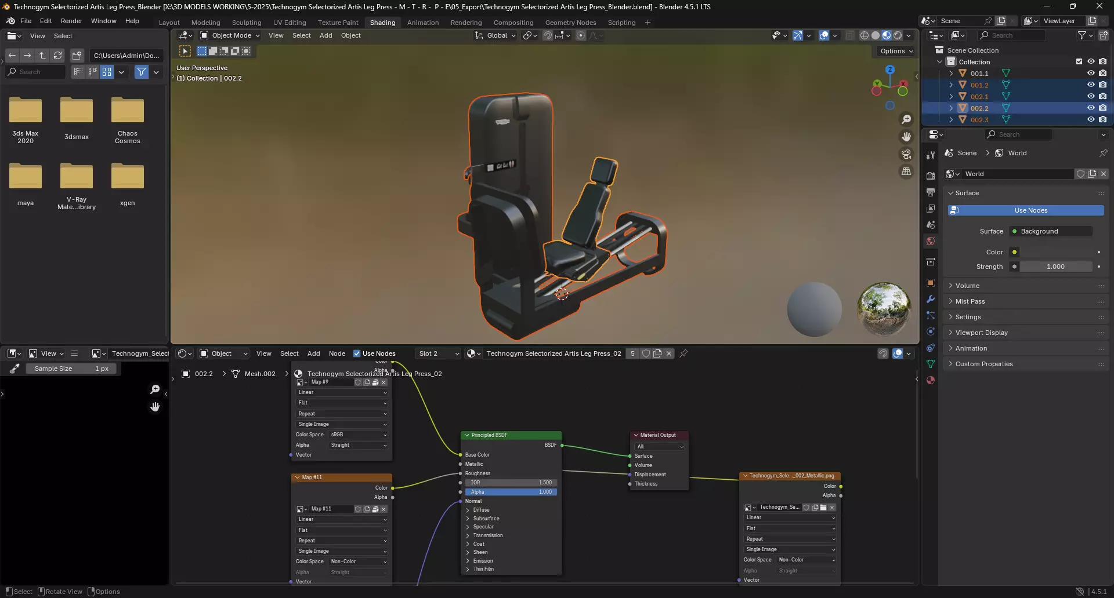
Task: Open the Particles properties tab
Action: (x=931, y=315)
